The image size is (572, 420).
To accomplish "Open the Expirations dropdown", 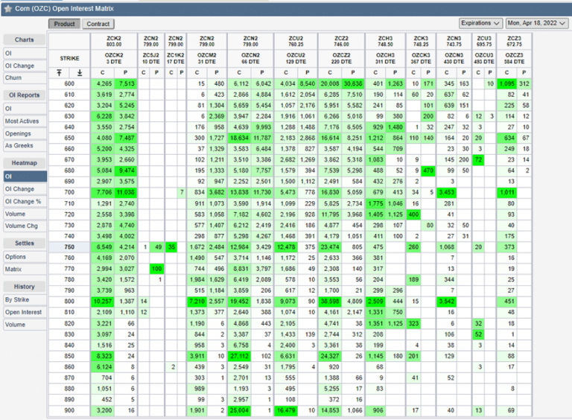I will tap(481, 23).
